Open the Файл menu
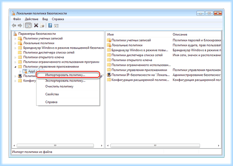This screenshot has height=166, width=233. click(x=17, y=19)
